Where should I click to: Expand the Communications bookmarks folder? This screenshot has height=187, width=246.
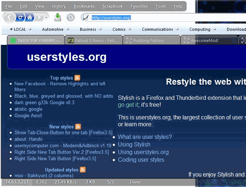tap(160, 29)
